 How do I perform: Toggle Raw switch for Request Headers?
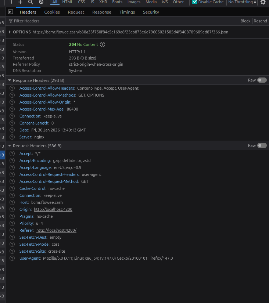point(262,145)
